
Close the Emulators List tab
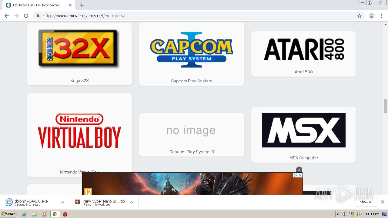[x=70, y=5]
